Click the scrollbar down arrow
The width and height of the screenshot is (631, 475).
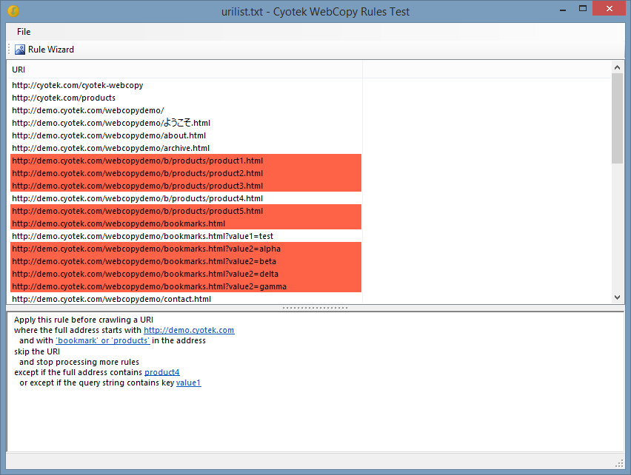[617, 297]
